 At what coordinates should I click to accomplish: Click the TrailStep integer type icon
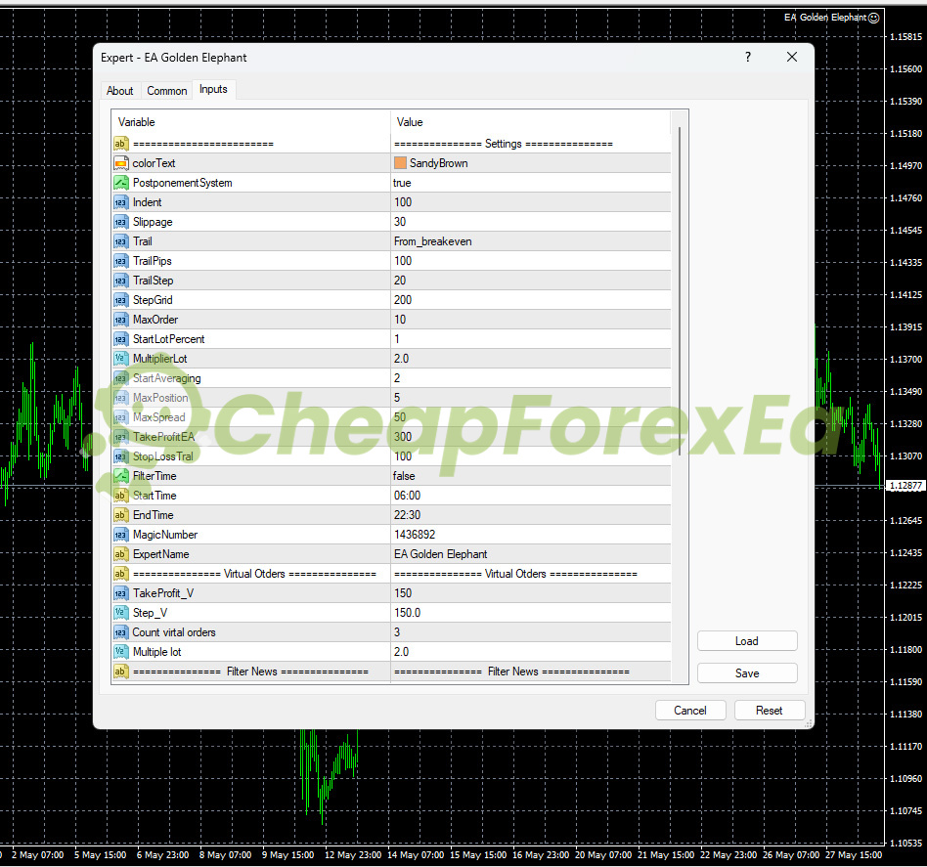(x=120, y=281)
